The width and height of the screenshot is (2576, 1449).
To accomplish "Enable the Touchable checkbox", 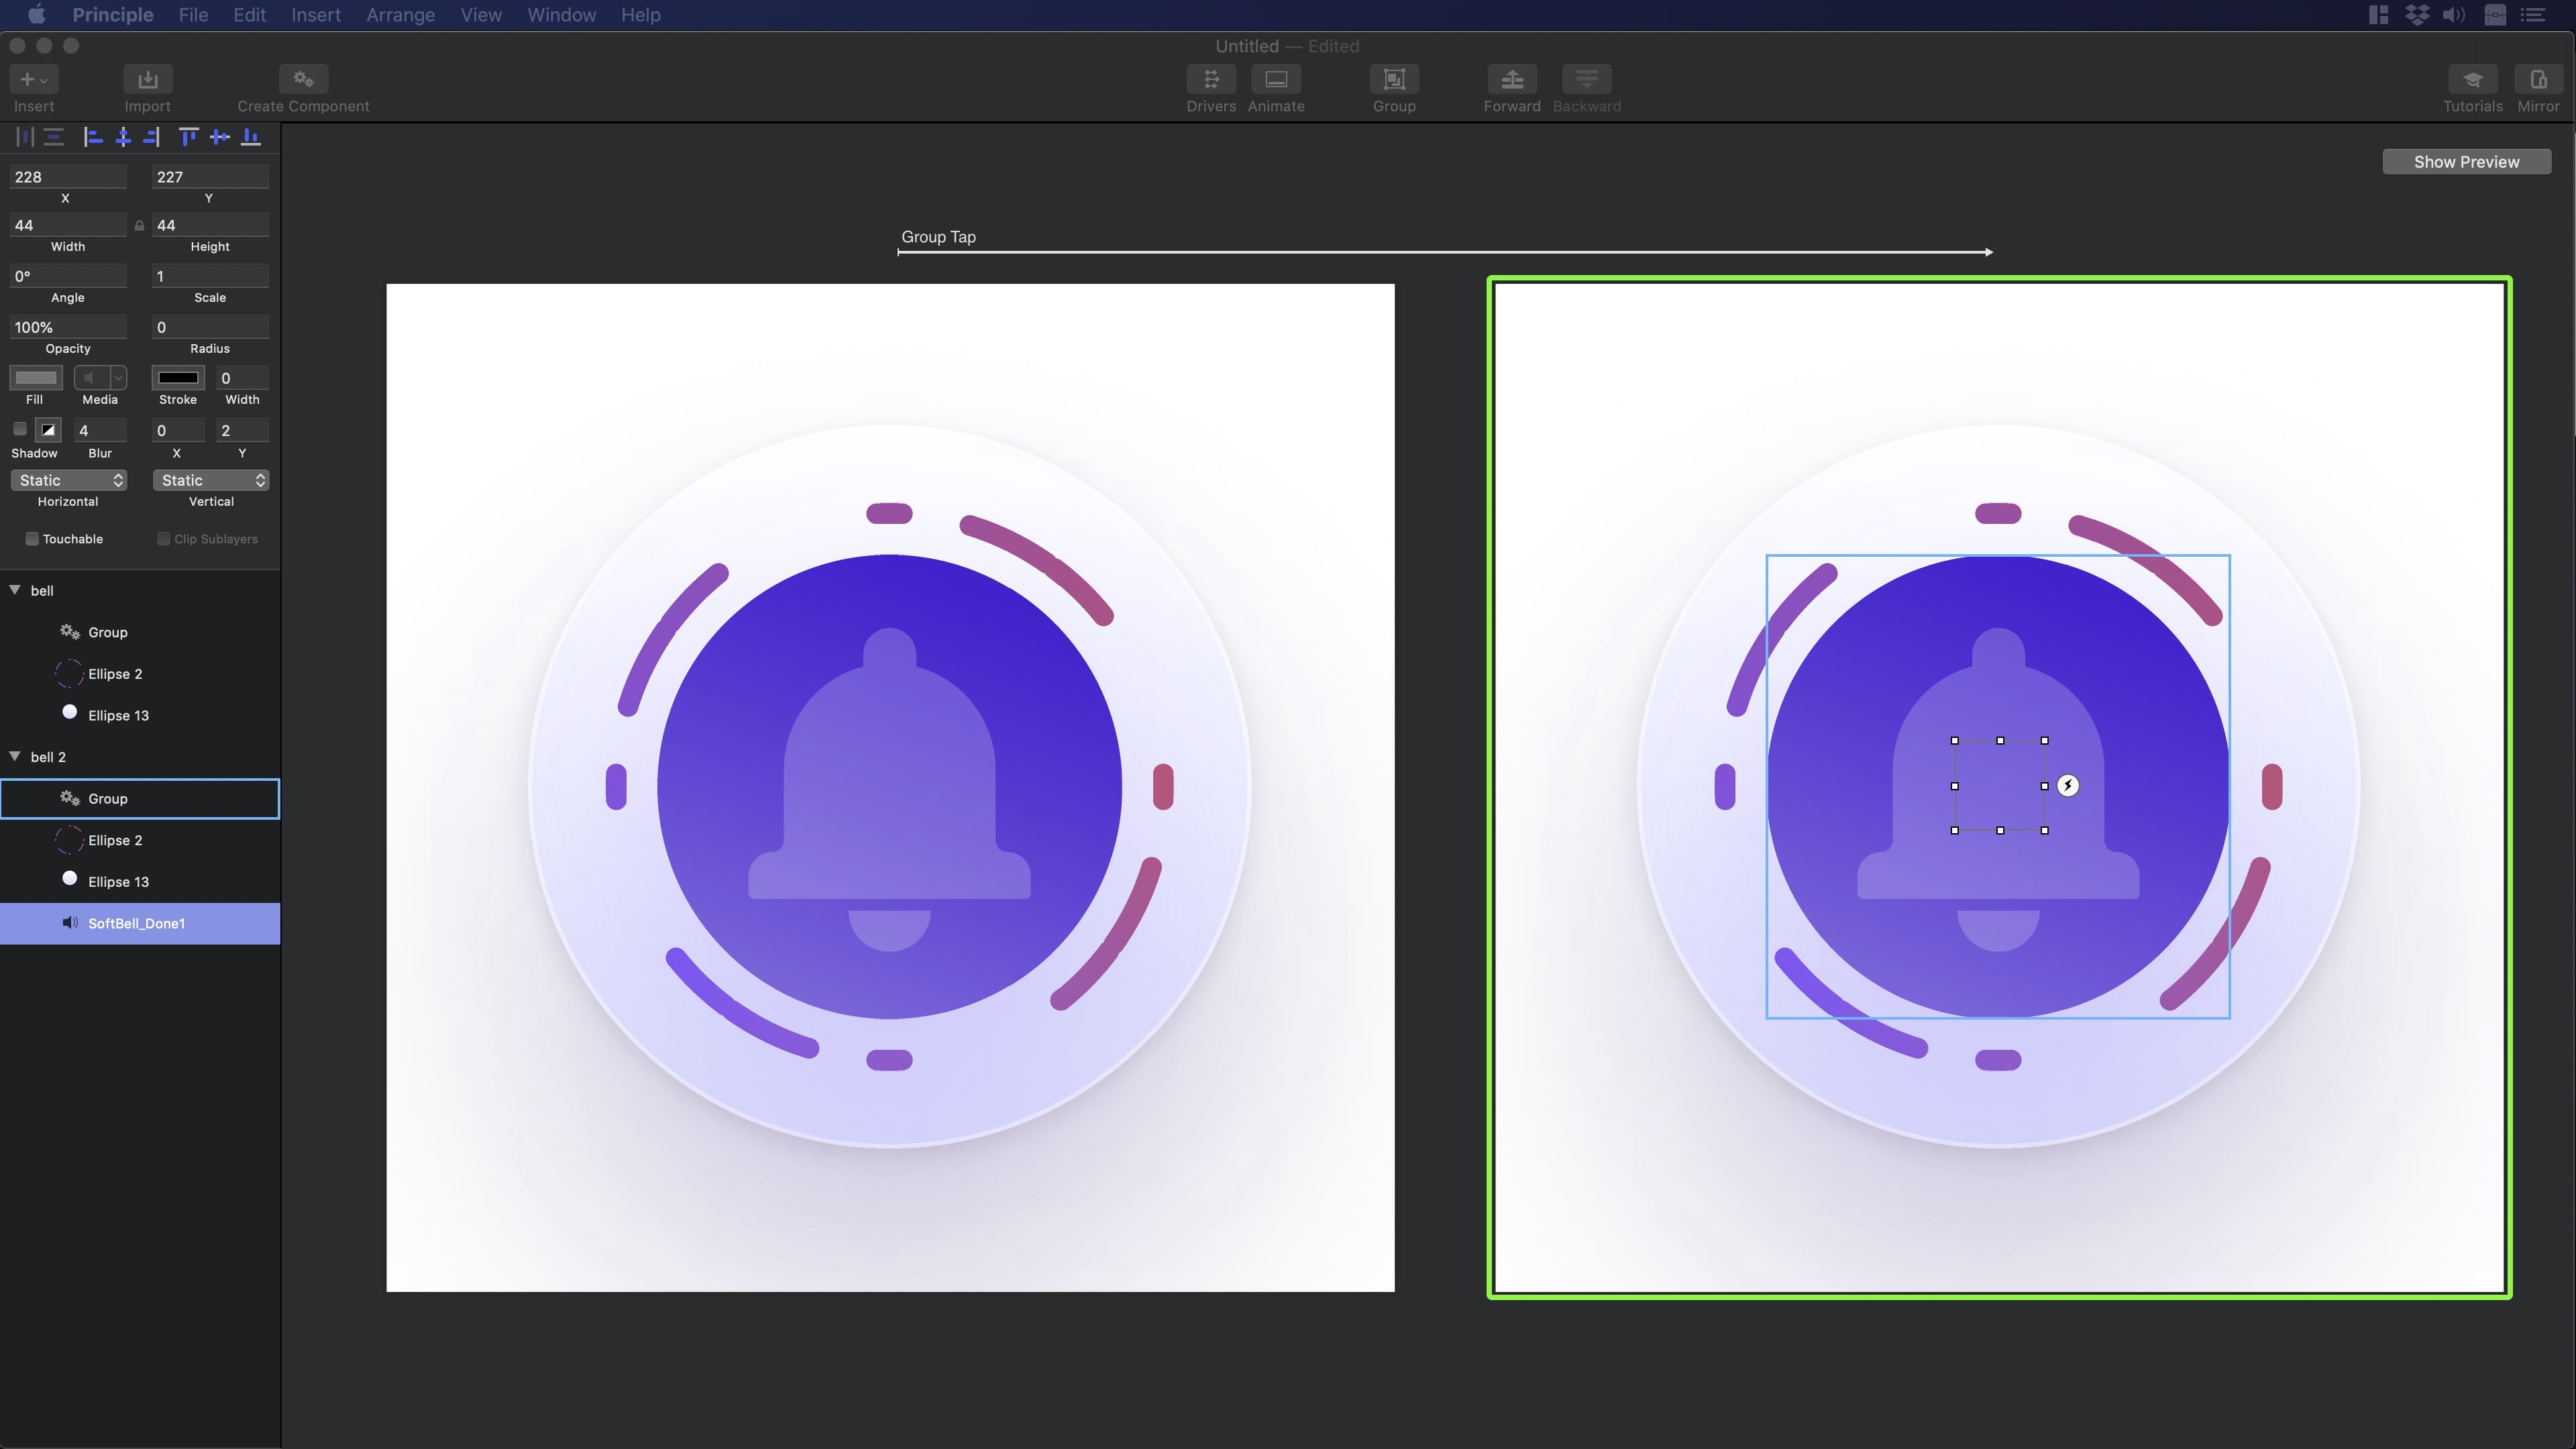I will [x=32, y=539].
